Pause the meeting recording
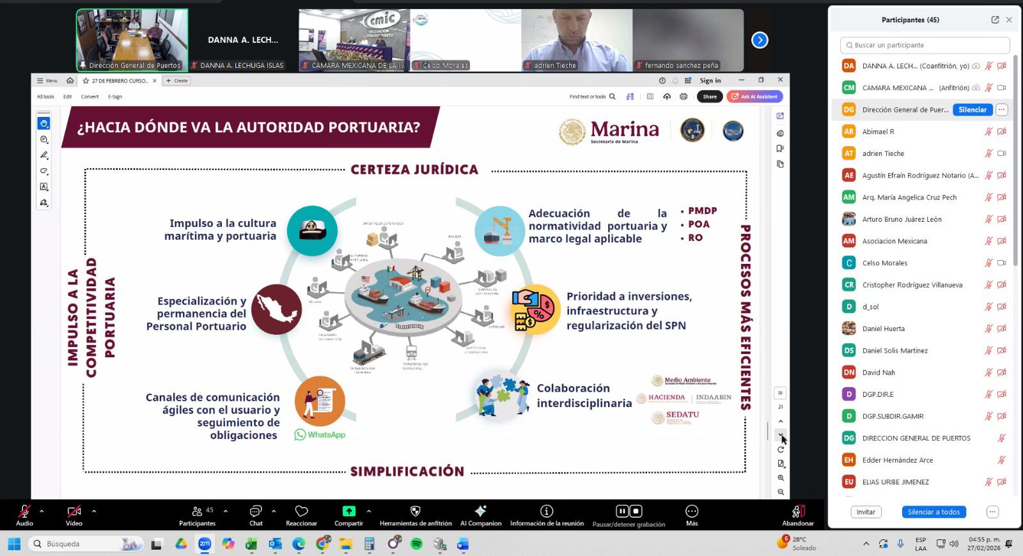The height and width of the screenshot is (556, 1023). (621, 511)
